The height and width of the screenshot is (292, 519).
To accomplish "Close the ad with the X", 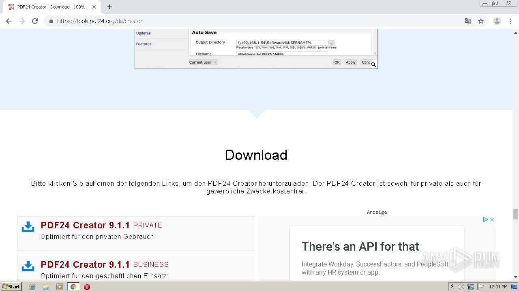I will [x=492, y=219].
